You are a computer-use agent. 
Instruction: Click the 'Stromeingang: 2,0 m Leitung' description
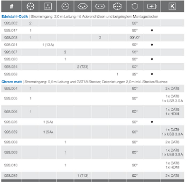click(94, 17)
